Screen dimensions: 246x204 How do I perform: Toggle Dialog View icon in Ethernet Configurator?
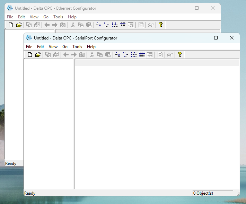131,25
